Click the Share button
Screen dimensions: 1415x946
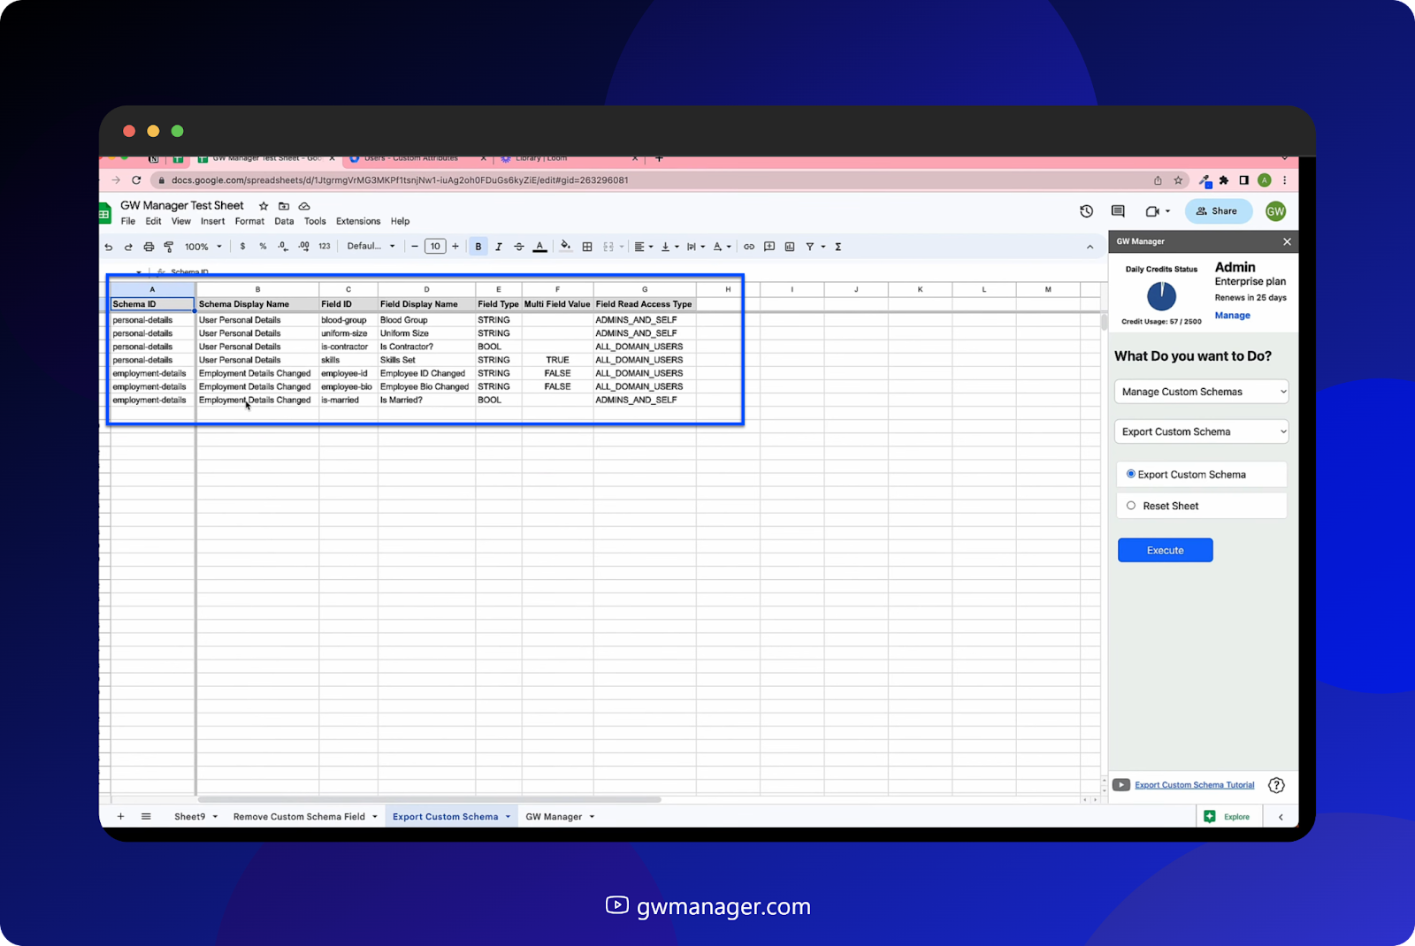(x=1218, y=211)
